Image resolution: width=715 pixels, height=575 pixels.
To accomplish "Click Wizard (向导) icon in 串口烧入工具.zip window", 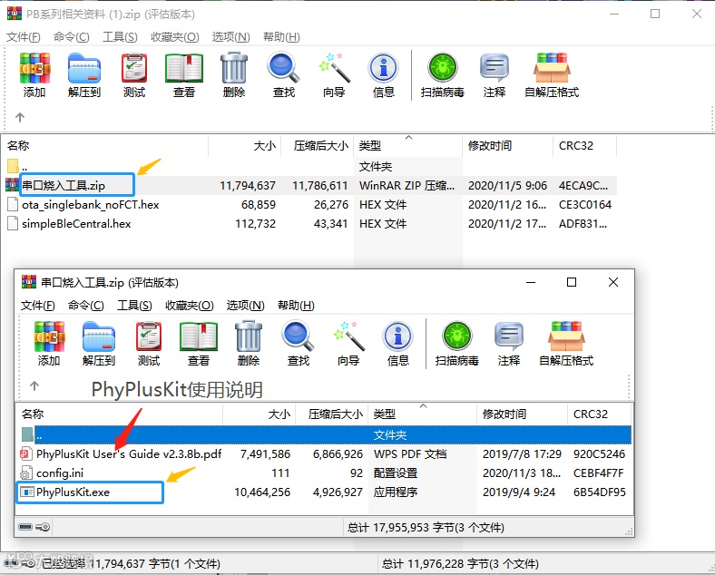I will [348, 344].
